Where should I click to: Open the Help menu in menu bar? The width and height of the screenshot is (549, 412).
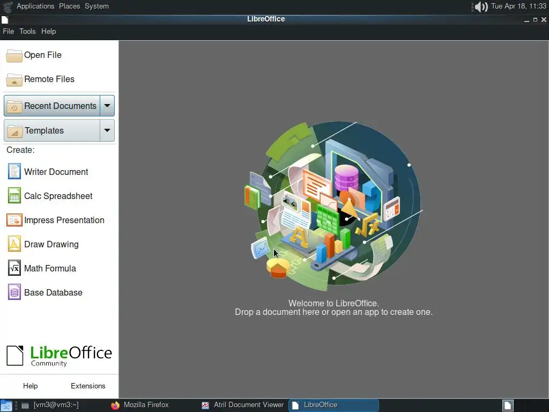(48, 32)
